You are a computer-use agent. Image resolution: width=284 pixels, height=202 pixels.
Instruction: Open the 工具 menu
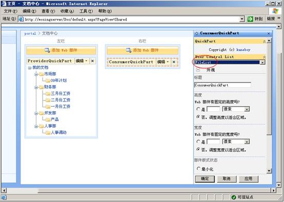[86, 11]
